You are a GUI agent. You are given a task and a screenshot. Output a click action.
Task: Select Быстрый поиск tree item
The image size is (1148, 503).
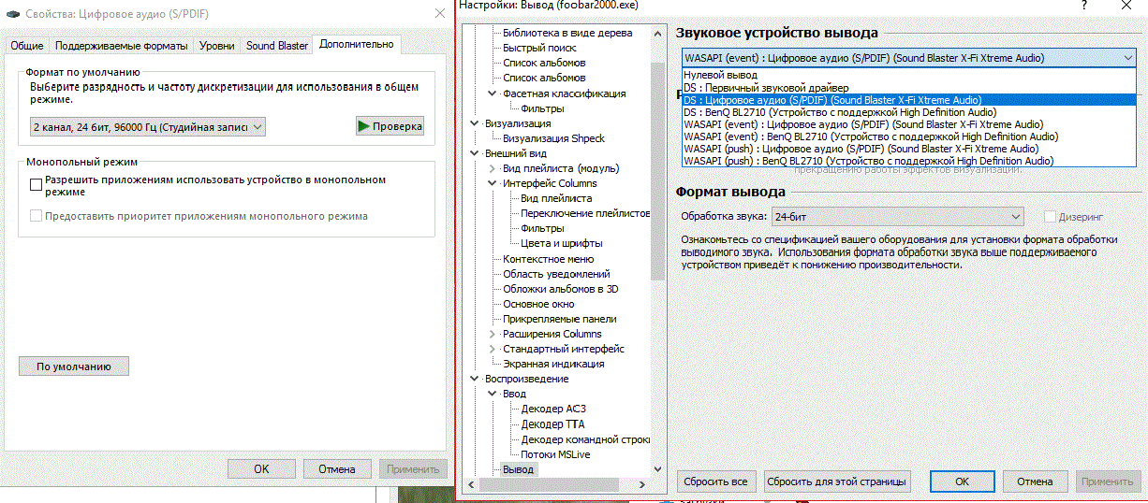click(539, 48)
